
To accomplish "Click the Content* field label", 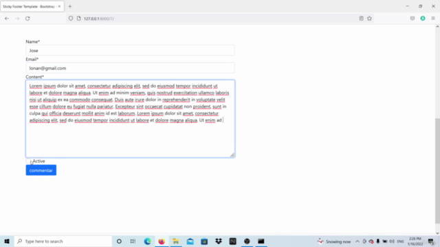I will [35, 77].
